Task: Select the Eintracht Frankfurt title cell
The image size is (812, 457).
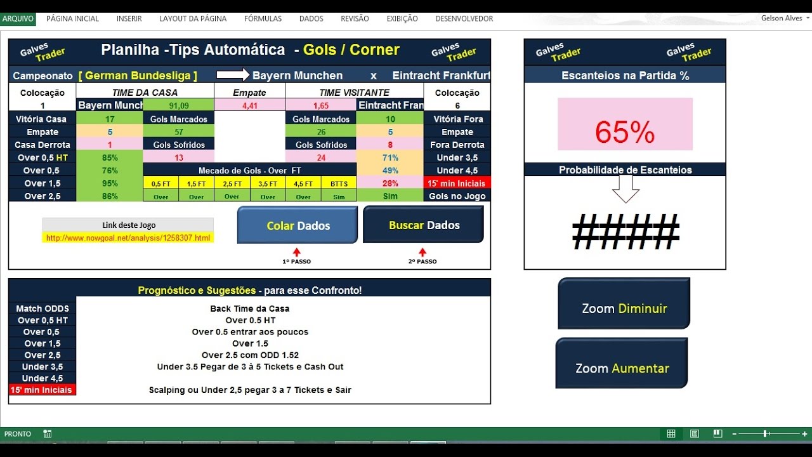Action: 441,76
